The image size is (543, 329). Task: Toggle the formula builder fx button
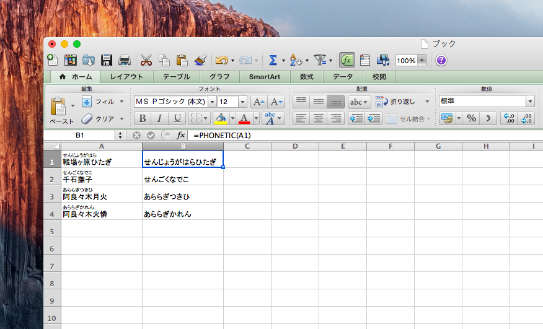click(x=347, y=60)
